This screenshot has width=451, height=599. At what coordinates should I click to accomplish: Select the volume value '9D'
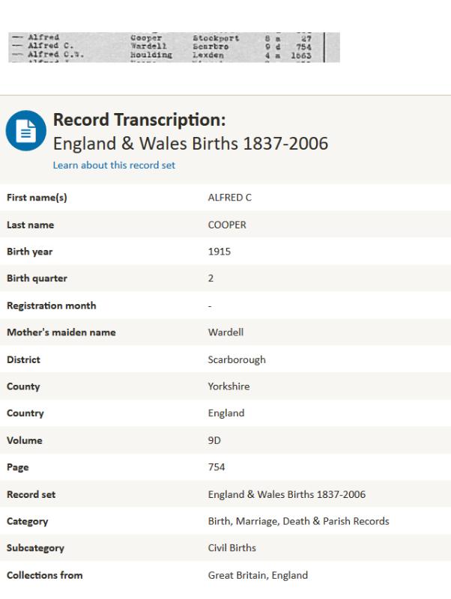pyautogui.click(x=214, y=440)
